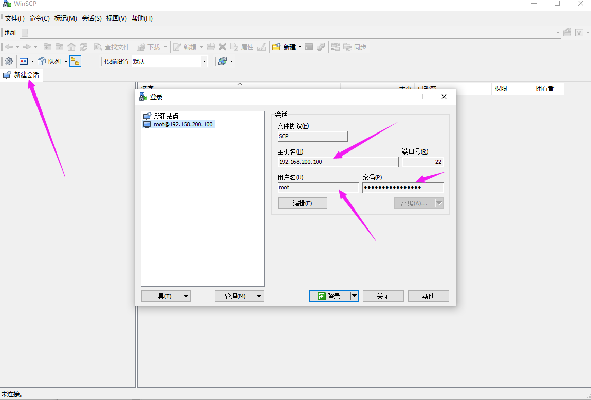Click the 查找文件 toolbar item

pos(112,47)
